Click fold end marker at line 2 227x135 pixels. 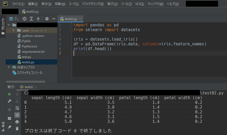72,30
